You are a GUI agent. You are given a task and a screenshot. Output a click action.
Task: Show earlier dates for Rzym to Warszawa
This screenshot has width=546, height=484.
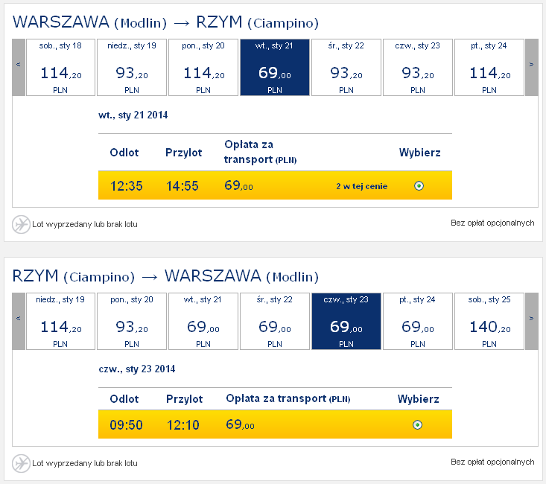[19, 321]
